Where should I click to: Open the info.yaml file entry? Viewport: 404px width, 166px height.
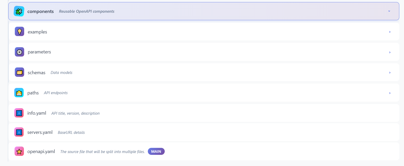coord(37,113)
